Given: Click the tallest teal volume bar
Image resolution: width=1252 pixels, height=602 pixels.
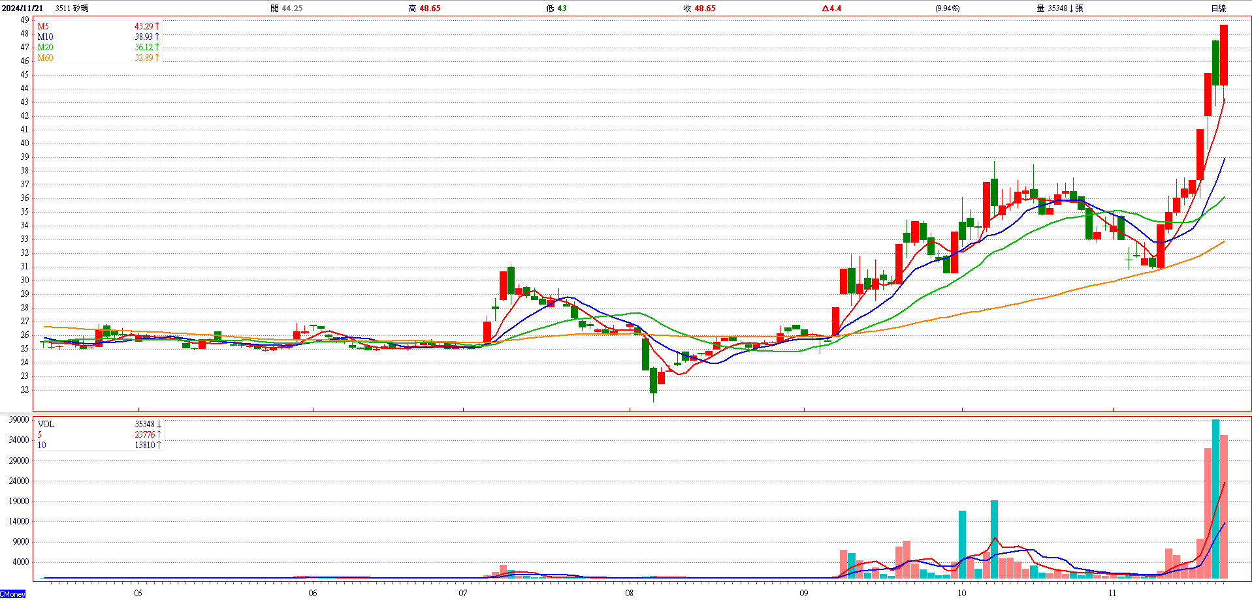Looking at the screenshot, I should coord(1215,499).
